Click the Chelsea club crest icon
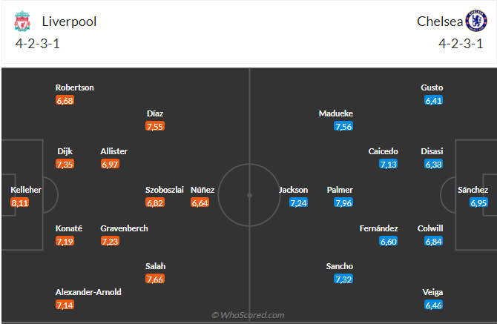 pos(475,21)
